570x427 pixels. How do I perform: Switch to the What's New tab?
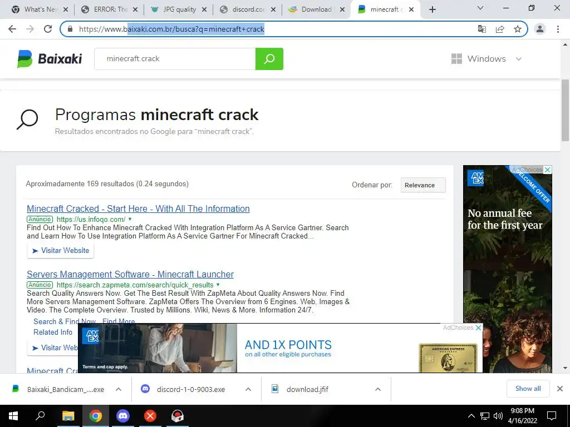click(x=40, y=9)
